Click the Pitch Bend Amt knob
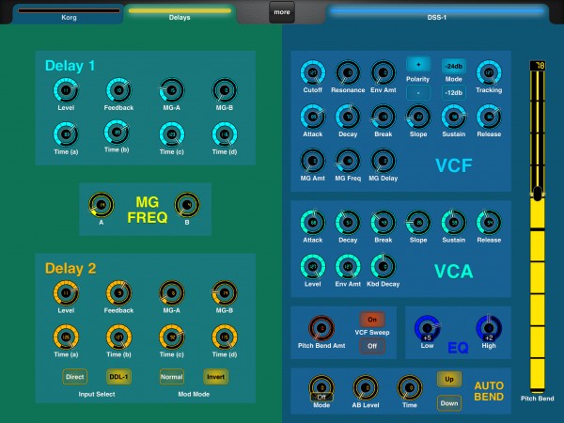Image resolution: width=564 pixels, height=423 pixels. point(321,328)
